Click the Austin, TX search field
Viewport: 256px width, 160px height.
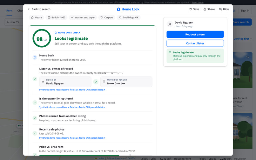pos(14,22)
